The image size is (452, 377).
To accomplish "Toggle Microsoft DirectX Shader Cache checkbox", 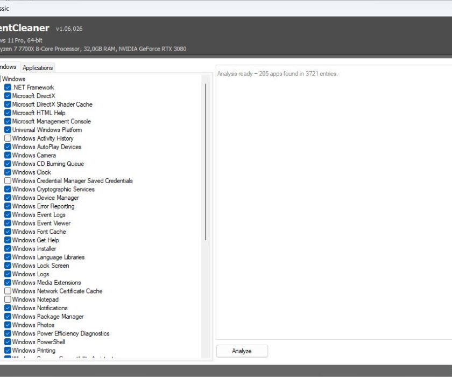I will pos(8,104).
